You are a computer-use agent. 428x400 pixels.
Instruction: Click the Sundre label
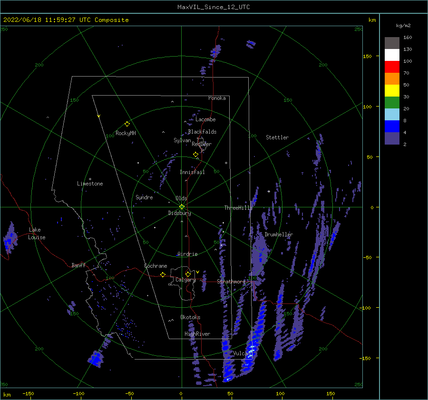144,197
